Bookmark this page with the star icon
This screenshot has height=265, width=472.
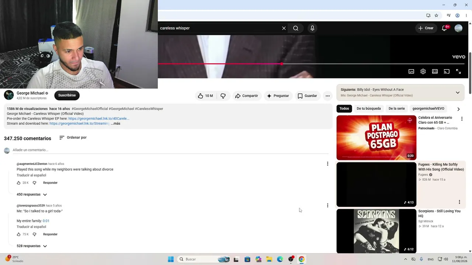436,15
